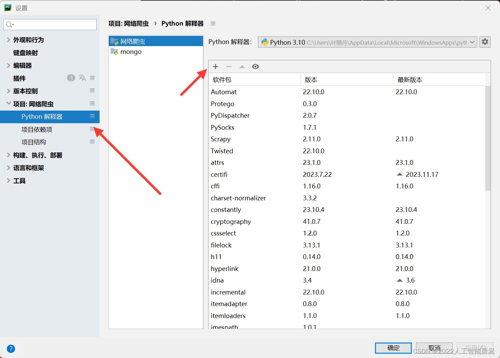The image size is (500, 358).
Task: Click the remove package minus icon
Action: (x=229, y=67)
